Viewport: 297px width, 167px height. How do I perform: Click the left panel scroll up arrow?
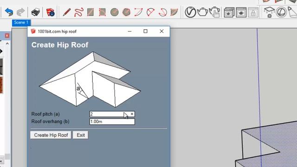tap(7, 44)
